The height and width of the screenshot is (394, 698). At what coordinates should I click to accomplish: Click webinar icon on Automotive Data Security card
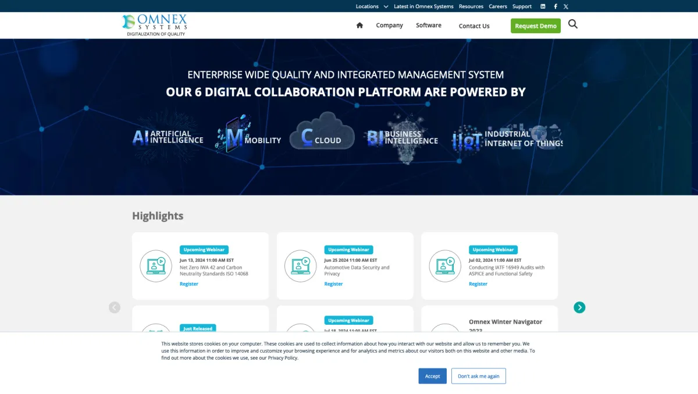pyautogui.click(x=301, y=266)
